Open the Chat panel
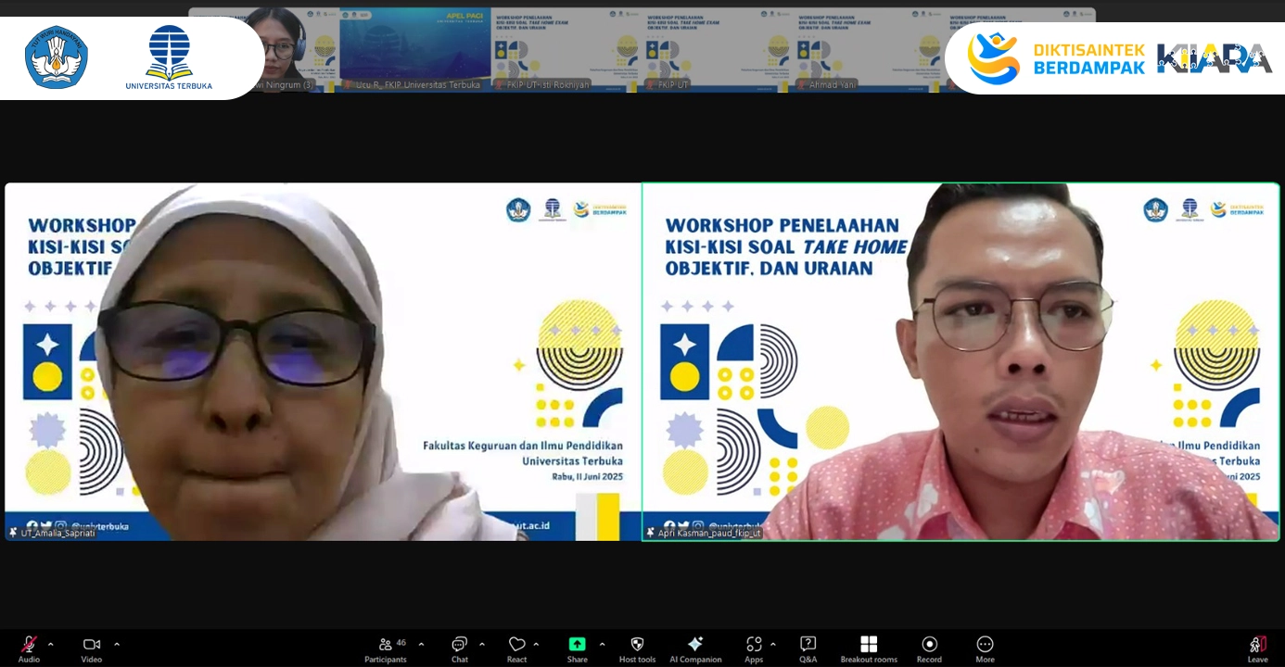Screen dimensions: 1285x667 (x=459, y=647)
